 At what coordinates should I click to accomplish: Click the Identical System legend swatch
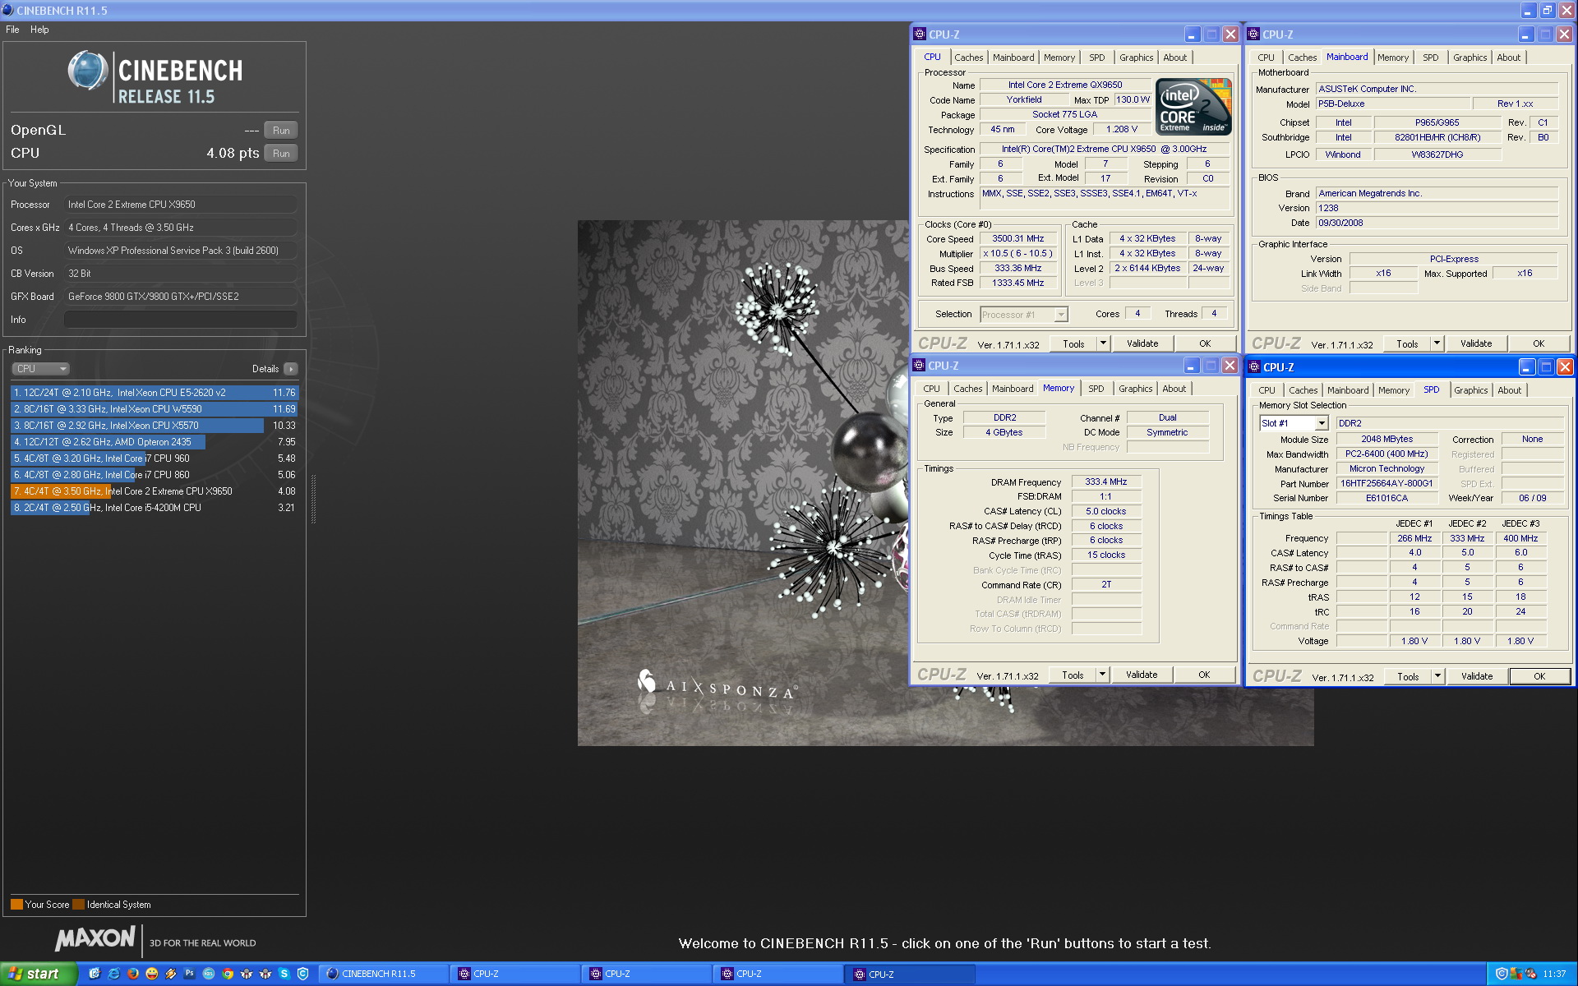[78, 905]
